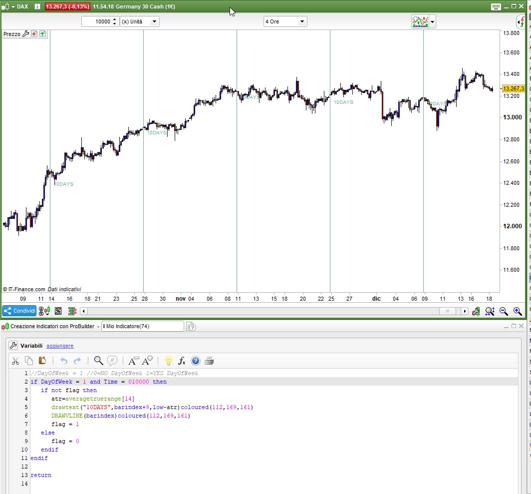The height and width of the screenshot is (494, 531).
Task: Decrease editor font size
Action: coord(133,361)
